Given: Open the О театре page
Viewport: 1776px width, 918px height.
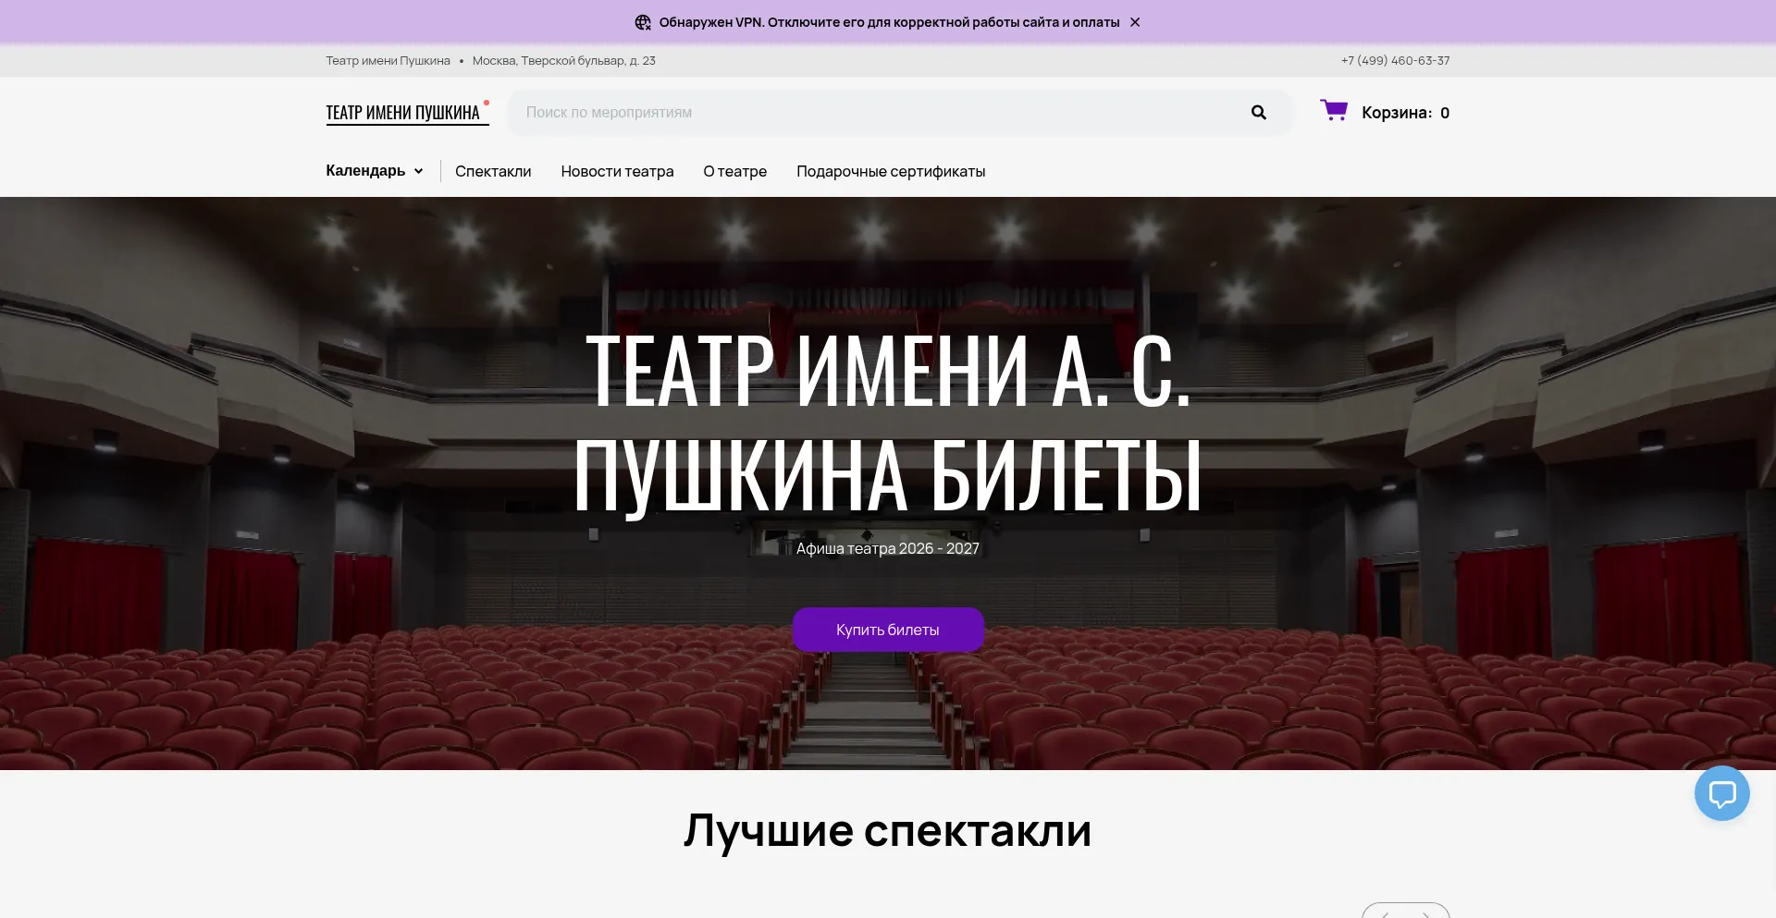Looking at the screenshot, I should (x=734, y=171).
